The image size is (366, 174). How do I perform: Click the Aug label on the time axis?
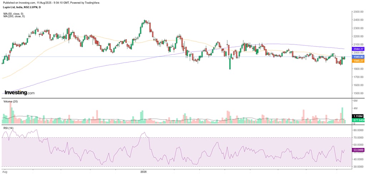(x=5, y=171)
